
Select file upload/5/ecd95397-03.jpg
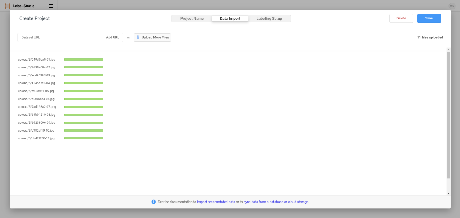click(37, 75)
